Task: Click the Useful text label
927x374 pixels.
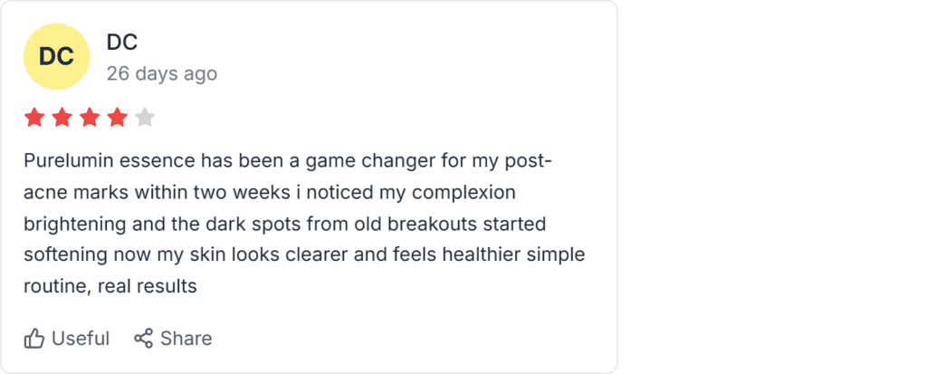Action: [81, 339]
